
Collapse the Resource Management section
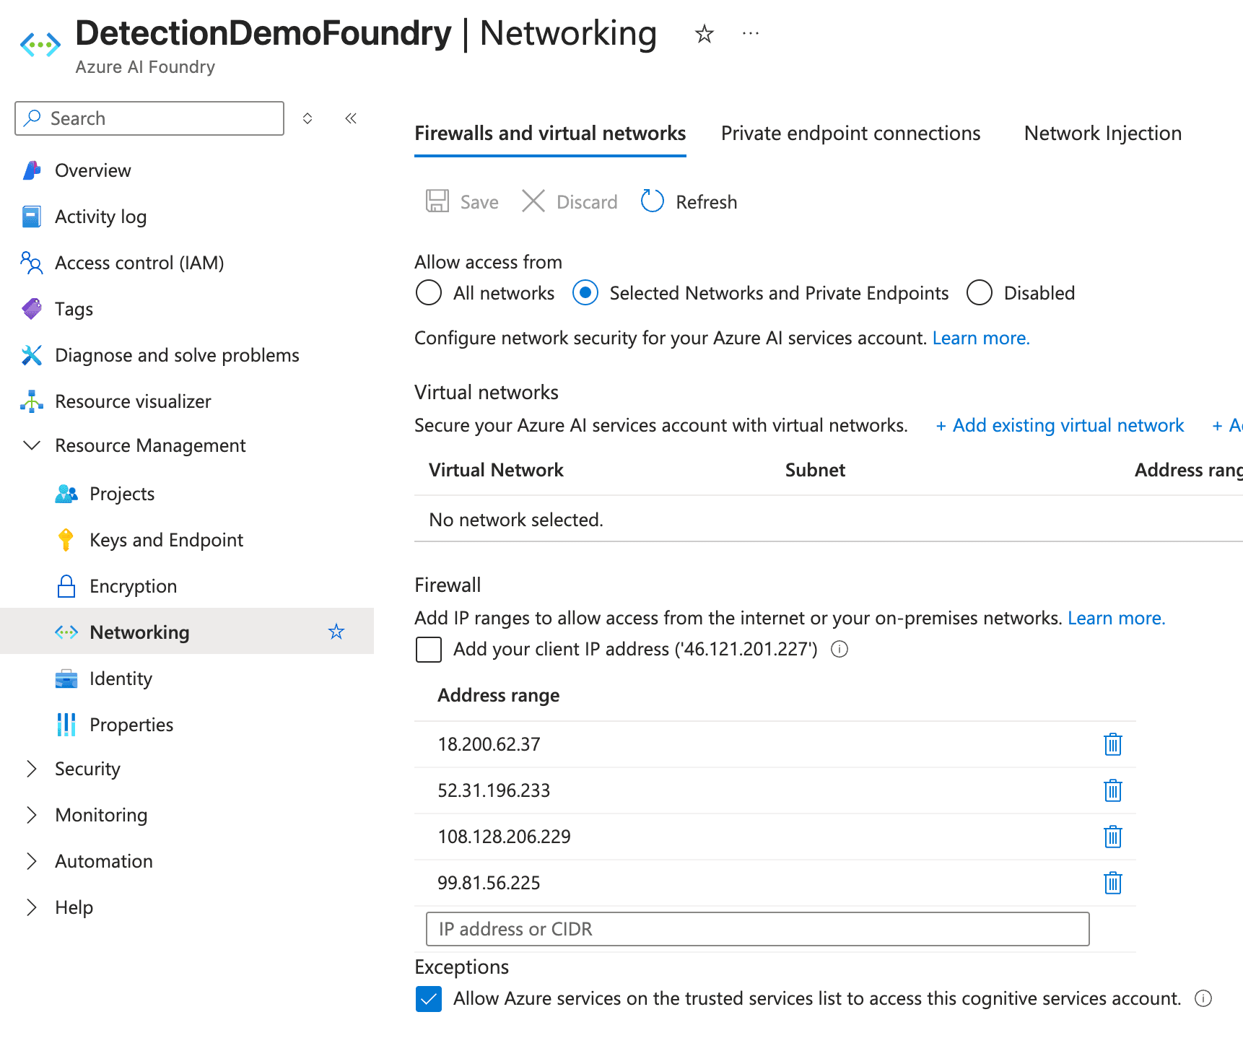click(32, 445)
